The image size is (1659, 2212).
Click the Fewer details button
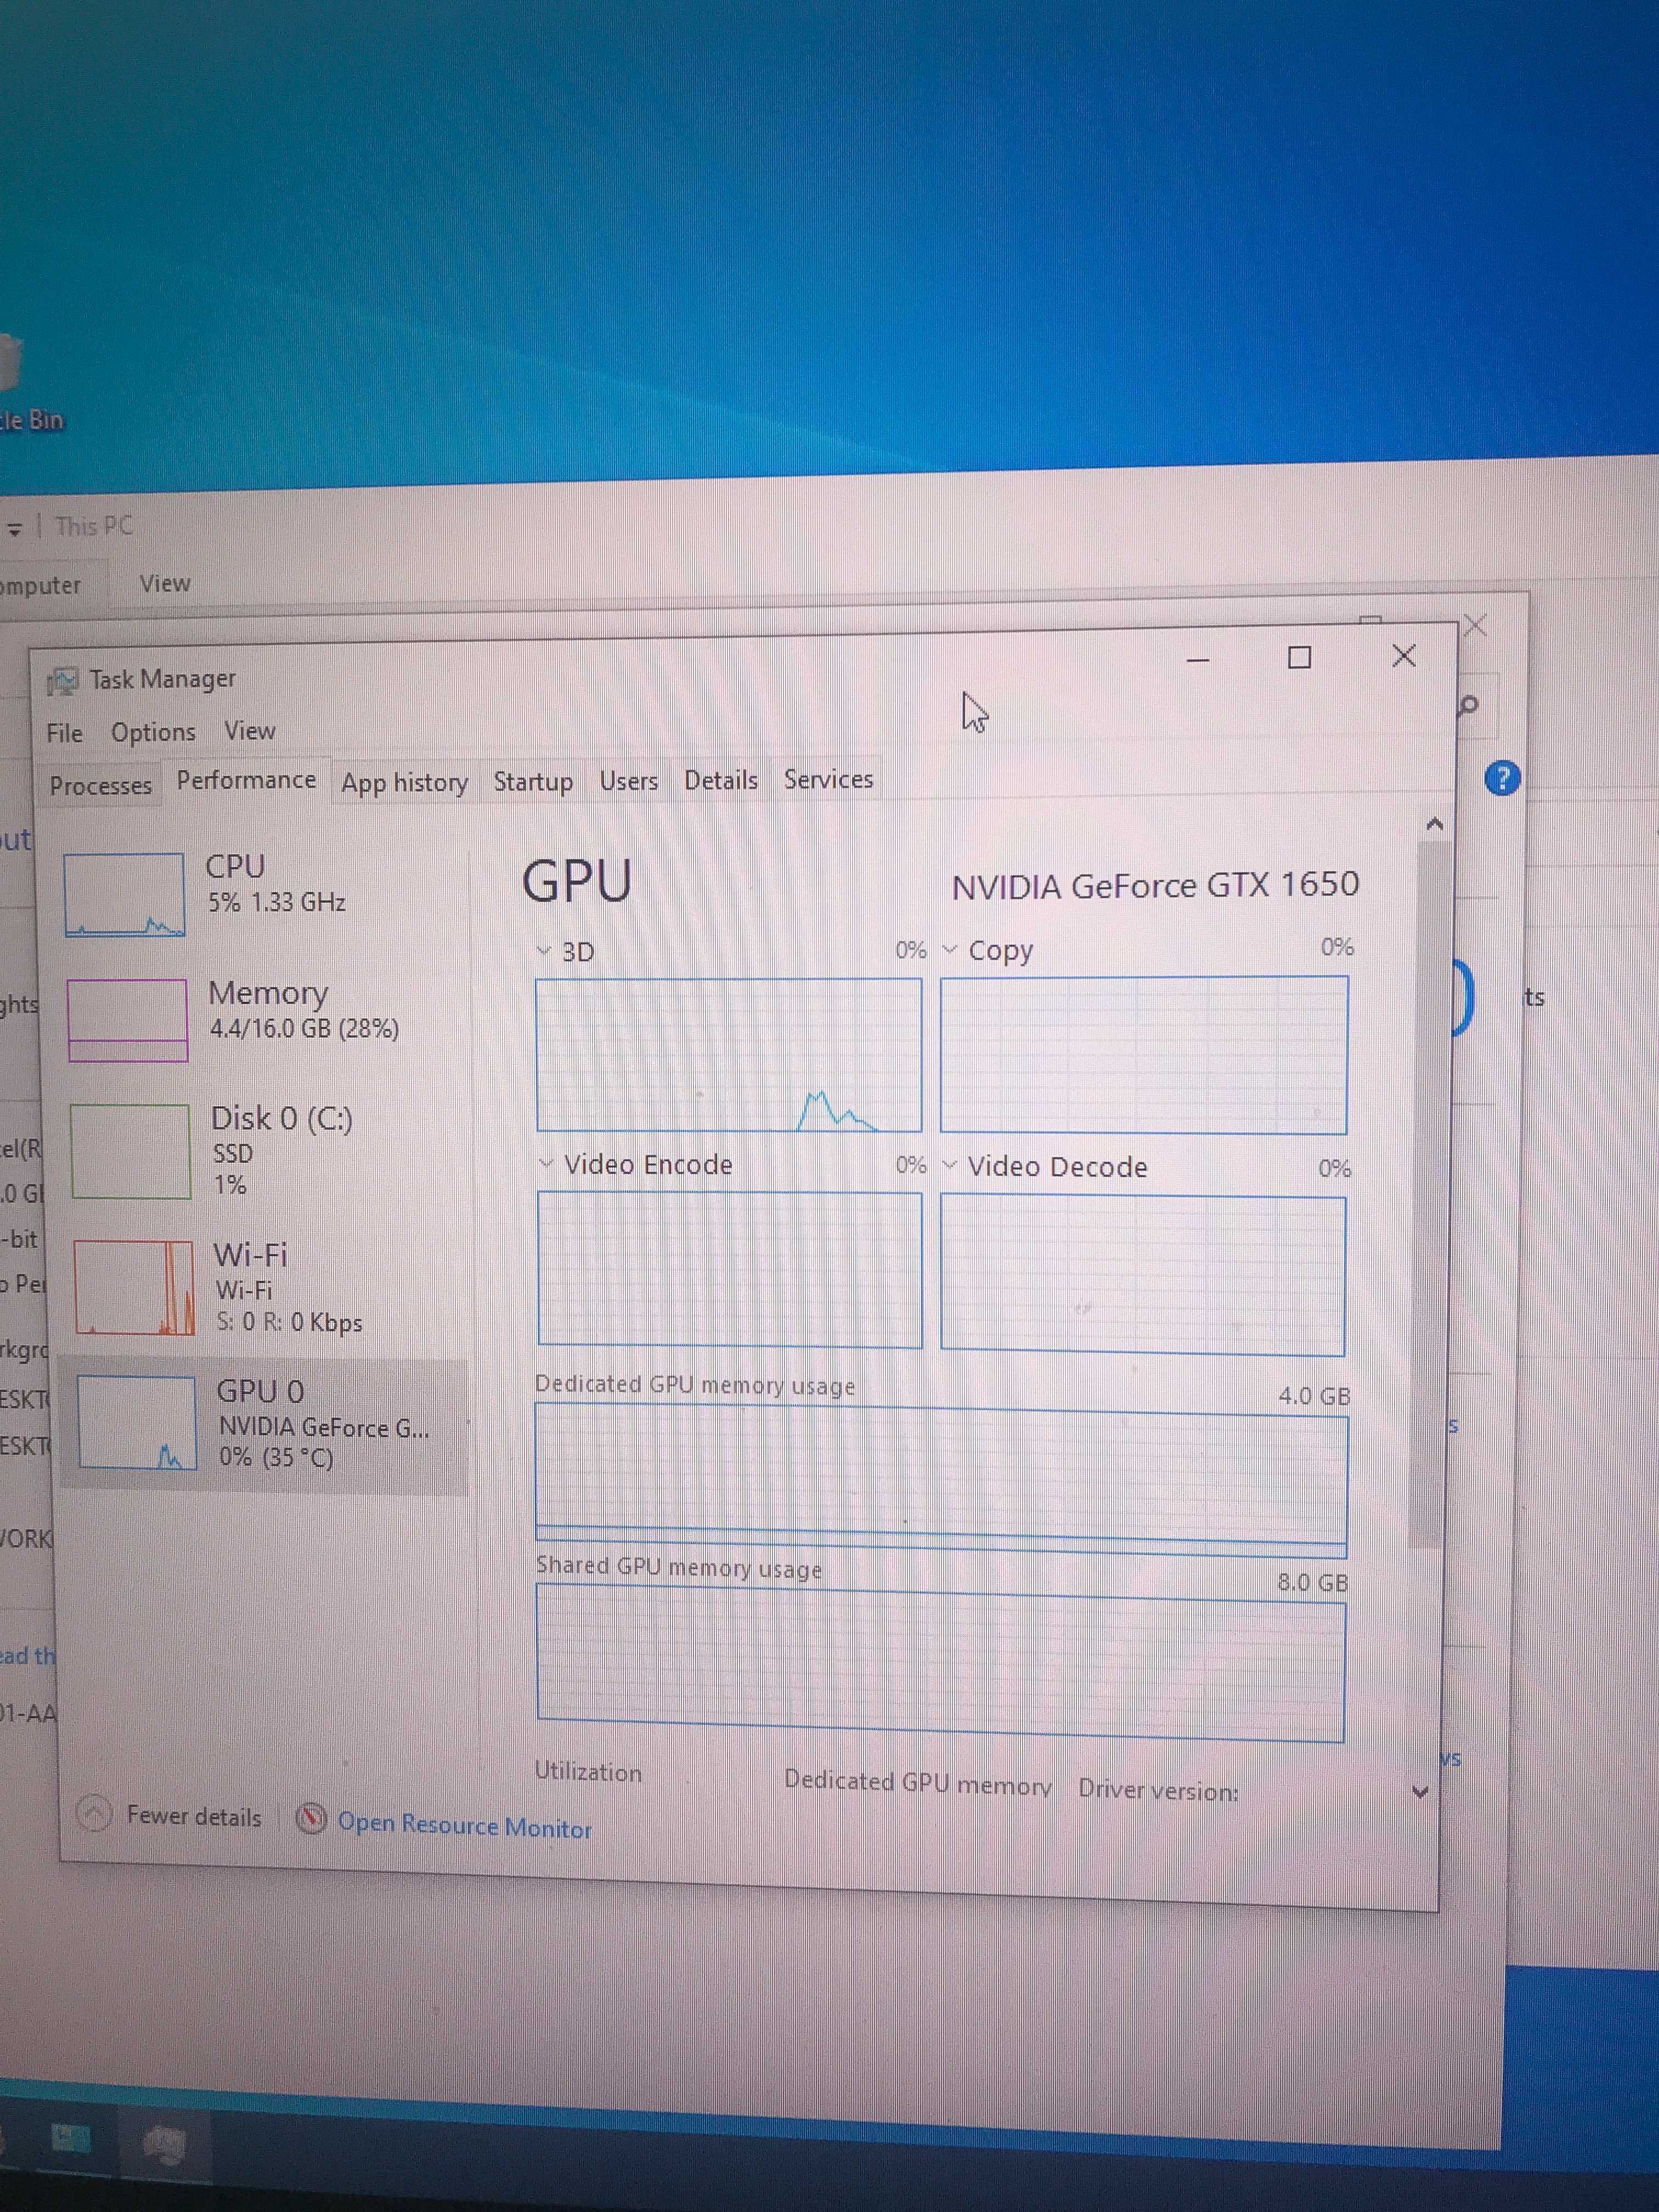point(169,1816)
